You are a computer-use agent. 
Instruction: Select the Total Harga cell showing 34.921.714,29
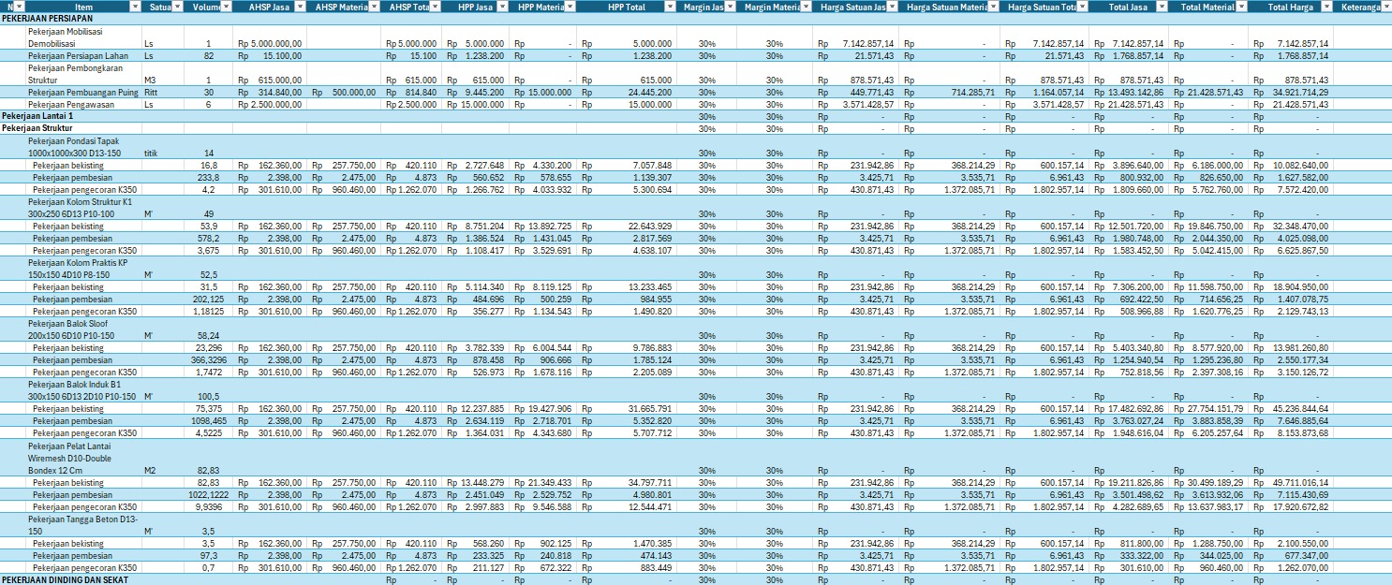tap(1292, 93)
